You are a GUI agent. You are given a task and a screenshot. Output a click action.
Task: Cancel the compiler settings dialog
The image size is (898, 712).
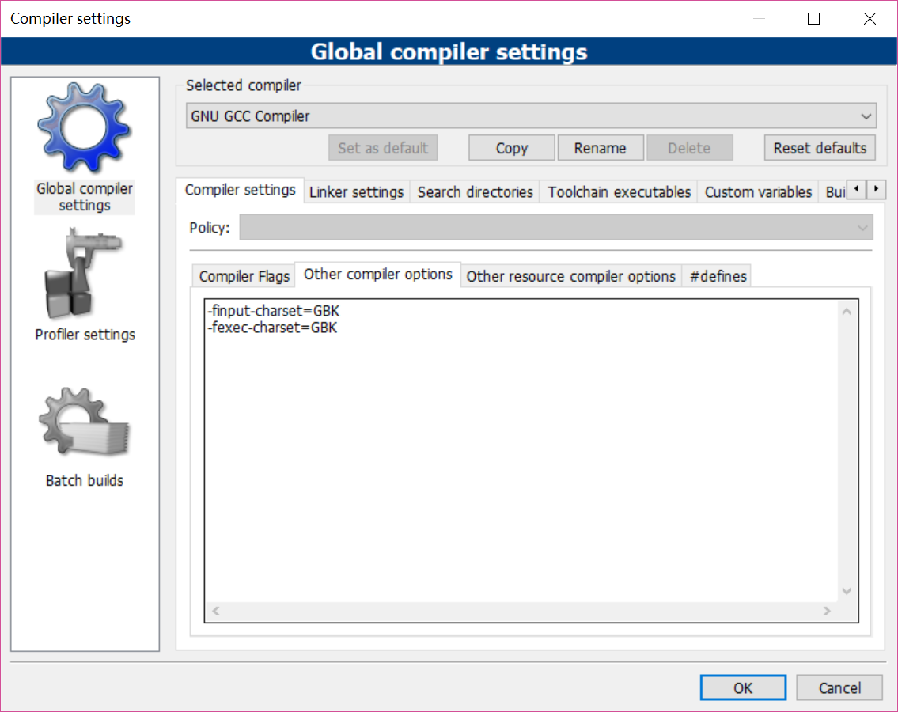click(839, 687)
